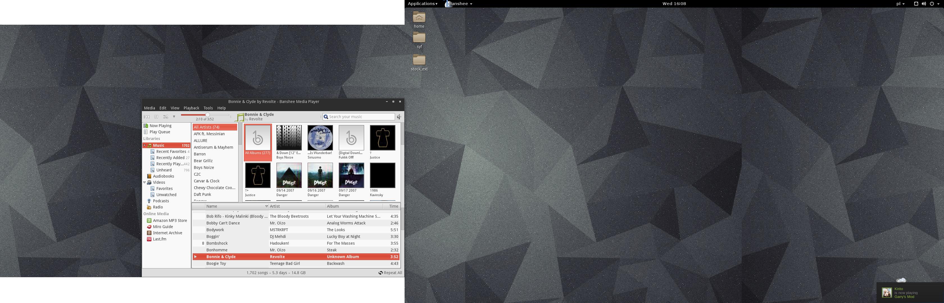This screenshot has width=944, height=303.
Task: Sort tracks by the Name column header
Action: click(237, 206)
